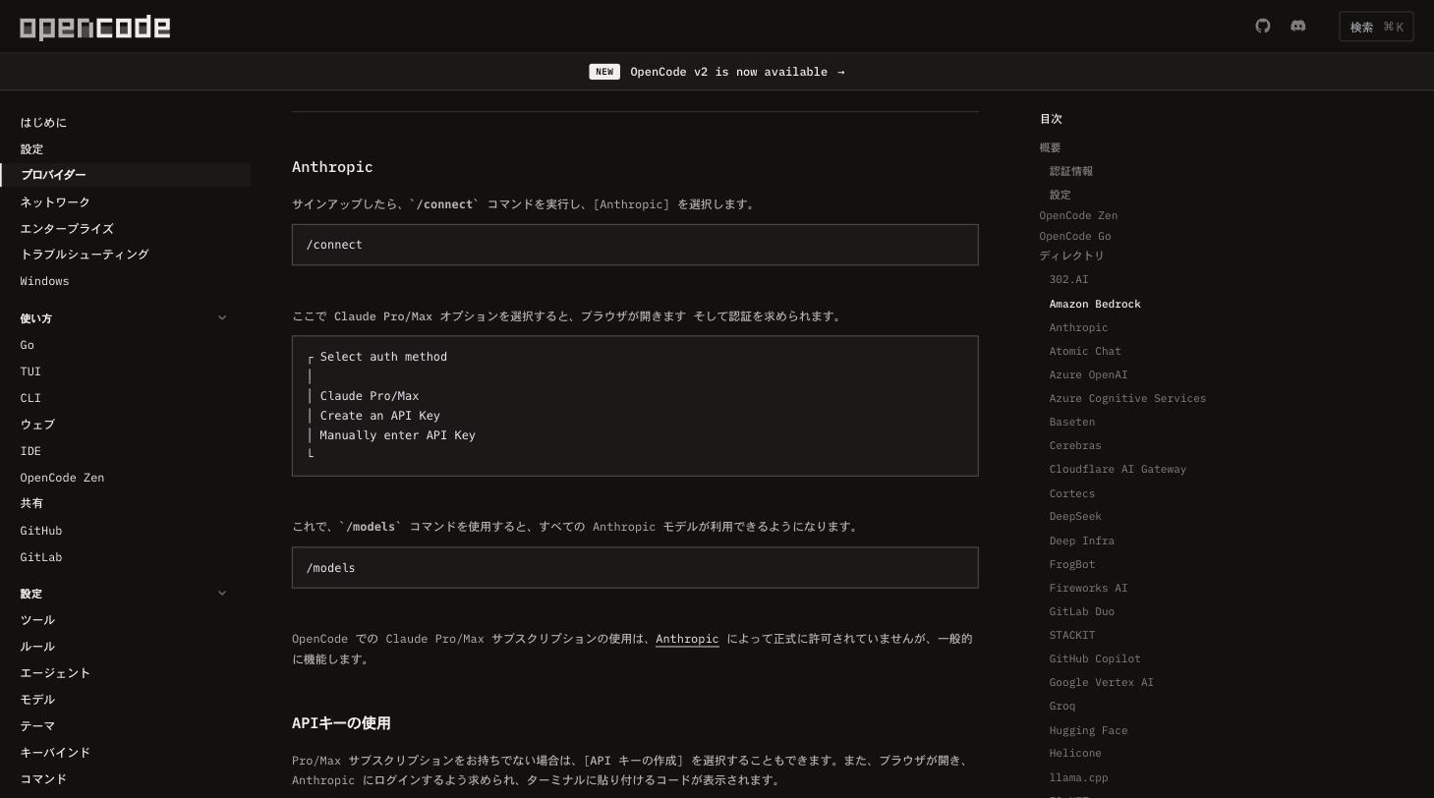Open OpenCode Zen in the left sidebar
This screenshot has width=1434, height=798.
click(62, 478)
